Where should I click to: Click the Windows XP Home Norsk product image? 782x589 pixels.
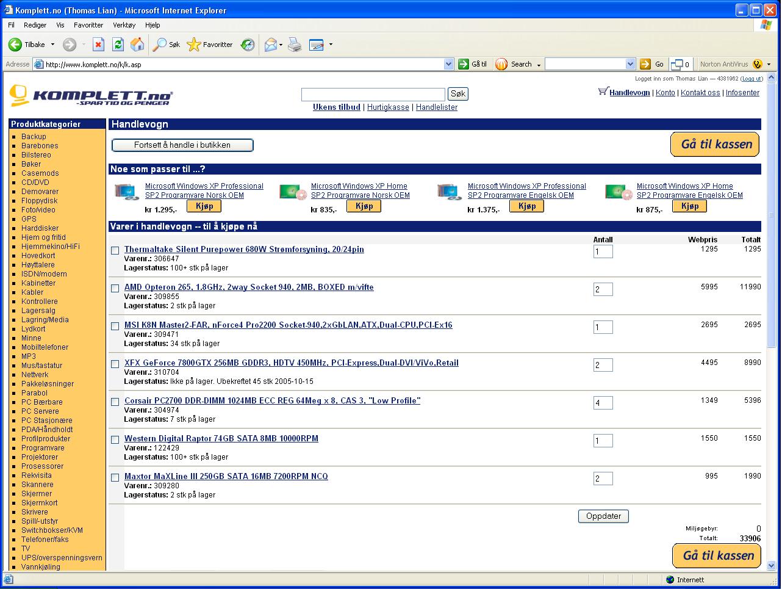pyautogui.click(x=293, y=192)
